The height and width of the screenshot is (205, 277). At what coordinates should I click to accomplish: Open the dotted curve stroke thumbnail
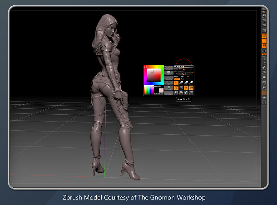[169, 83]
